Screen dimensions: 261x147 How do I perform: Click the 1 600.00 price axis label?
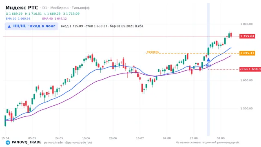pyautogui.click(x=246, y=80)
